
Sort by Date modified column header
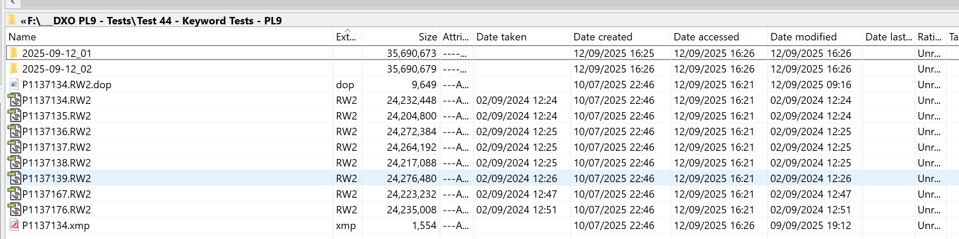click(x=803, y=37)
